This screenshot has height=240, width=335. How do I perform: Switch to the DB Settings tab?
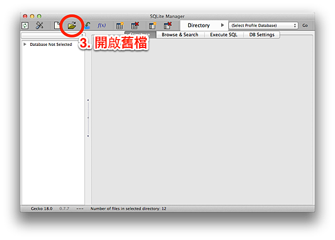262,35
